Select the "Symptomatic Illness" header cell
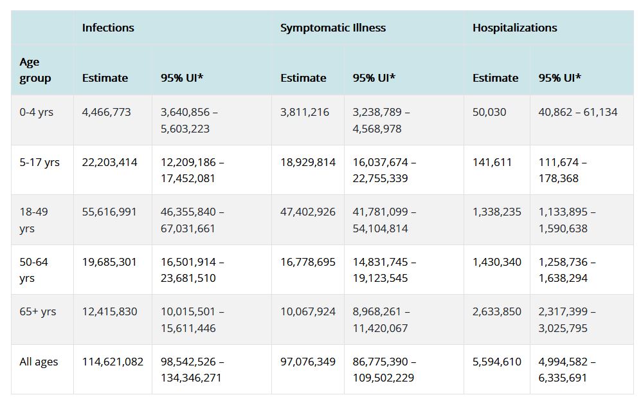The height and width of the screenshot is (406, 641). click(x=333, y=28)
